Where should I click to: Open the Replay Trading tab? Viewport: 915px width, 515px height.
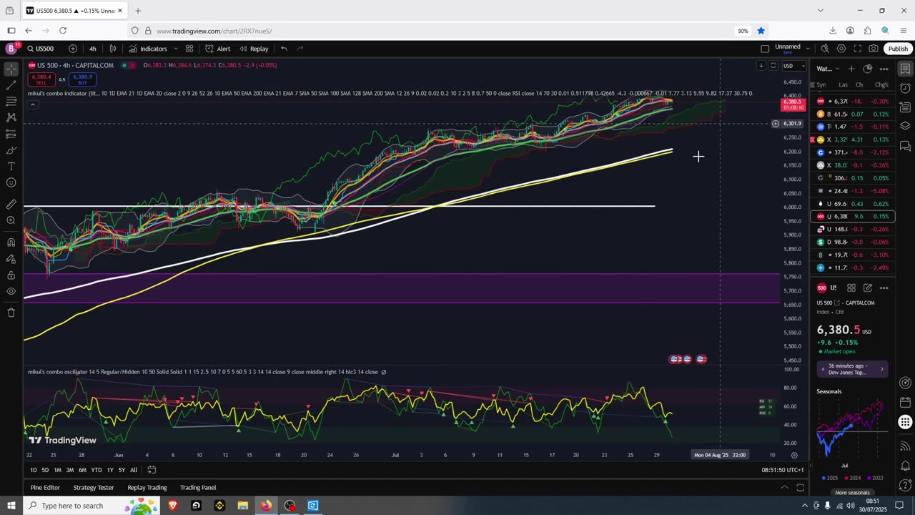click(x=147, y=488)
